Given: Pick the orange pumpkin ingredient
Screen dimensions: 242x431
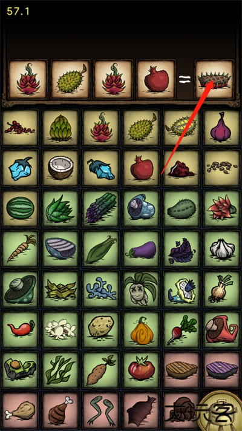Looking at the screenshot, I should [x=142, y=329].
